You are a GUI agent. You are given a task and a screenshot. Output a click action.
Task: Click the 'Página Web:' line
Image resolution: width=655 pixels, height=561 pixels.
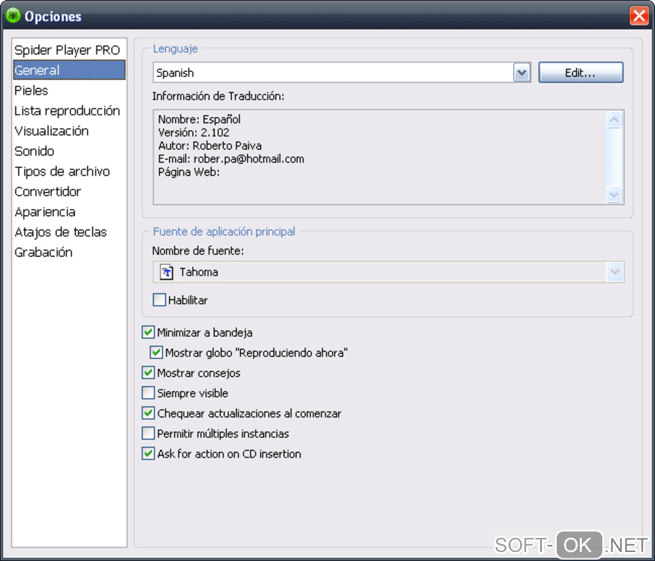point(189,172)
